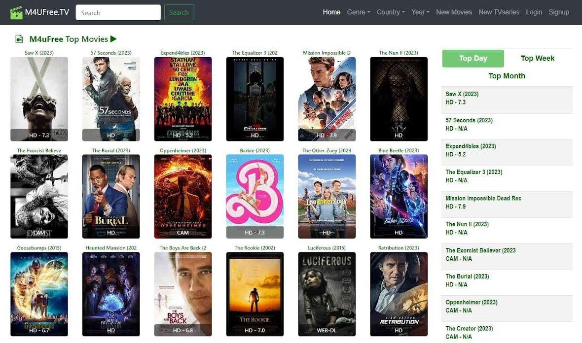Open the Barbie poster thumbnail

point(255,197)
